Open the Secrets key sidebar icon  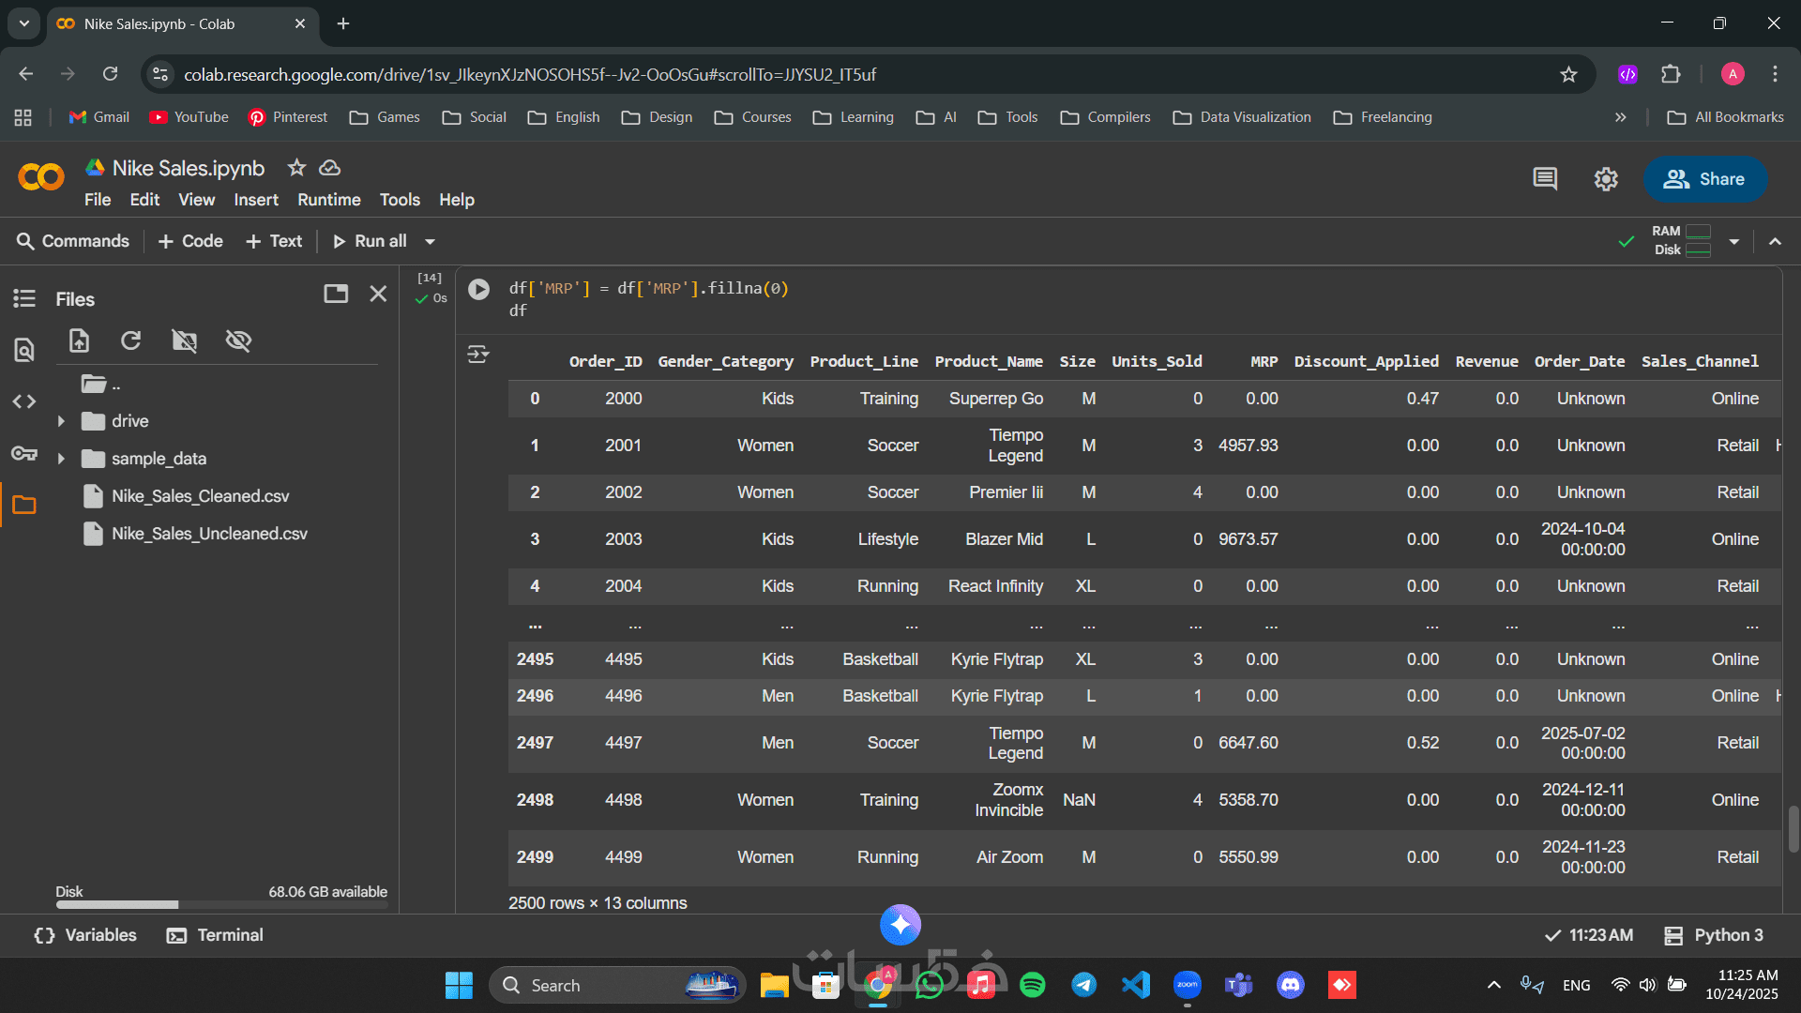pos(24,454)
